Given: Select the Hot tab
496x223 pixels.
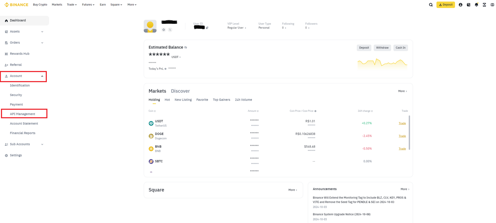Looking at the screenshot, I should (167, 100).
